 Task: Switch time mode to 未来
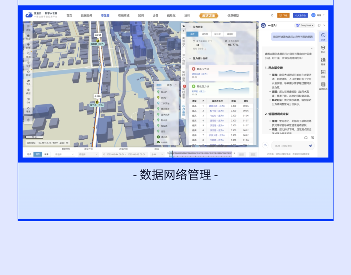(x=46, y=155)
